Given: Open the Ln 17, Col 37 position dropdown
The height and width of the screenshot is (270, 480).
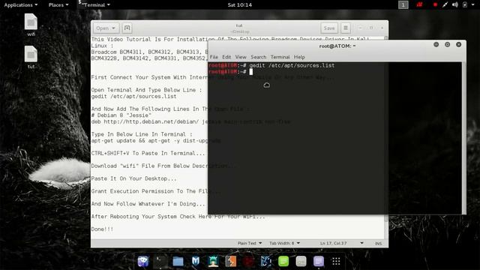Looking at the screenshot, I should tap(342, 243).
